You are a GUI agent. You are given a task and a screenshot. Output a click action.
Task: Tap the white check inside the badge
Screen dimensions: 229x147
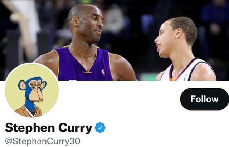click(100, 128)
